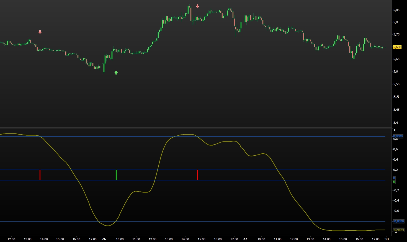The image size is (407, 242).
Task: Click the green 0 level label on indicator scale
Action: [394, 182]
